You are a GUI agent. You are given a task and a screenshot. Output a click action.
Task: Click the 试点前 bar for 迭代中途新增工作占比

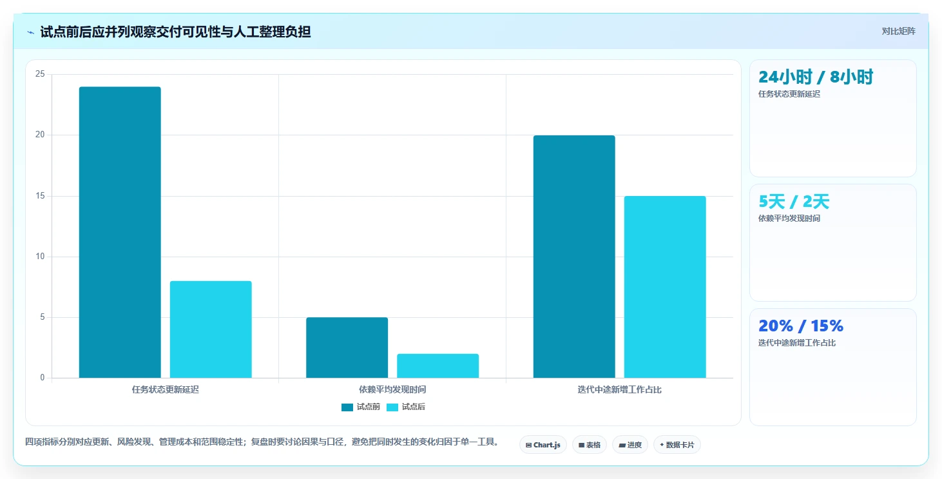coord(574,257)
